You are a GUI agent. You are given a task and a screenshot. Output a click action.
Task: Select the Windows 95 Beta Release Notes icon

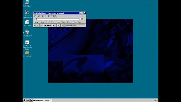point(27,45)
